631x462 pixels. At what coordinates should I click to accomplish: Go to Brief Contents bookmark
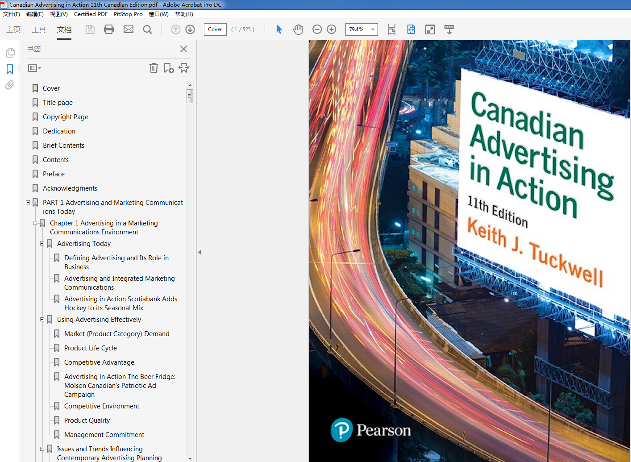pyautogui.click(x=63, y=146)
